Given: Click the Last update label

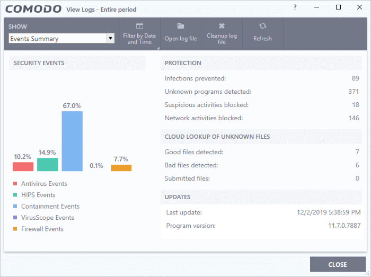Looking at the screenshot, I should tap(184, 212).
